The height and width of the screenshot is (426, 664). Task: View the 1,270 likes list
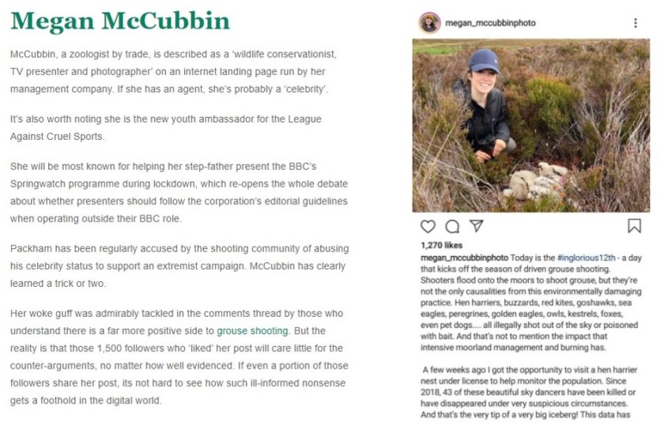(441, 246)
